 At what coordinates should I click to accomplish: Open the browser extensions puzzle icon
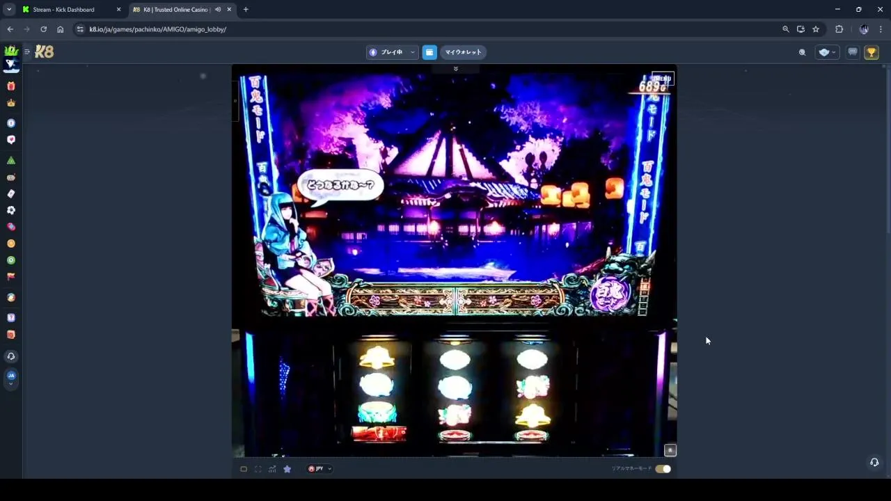click(x=839, y=29)
